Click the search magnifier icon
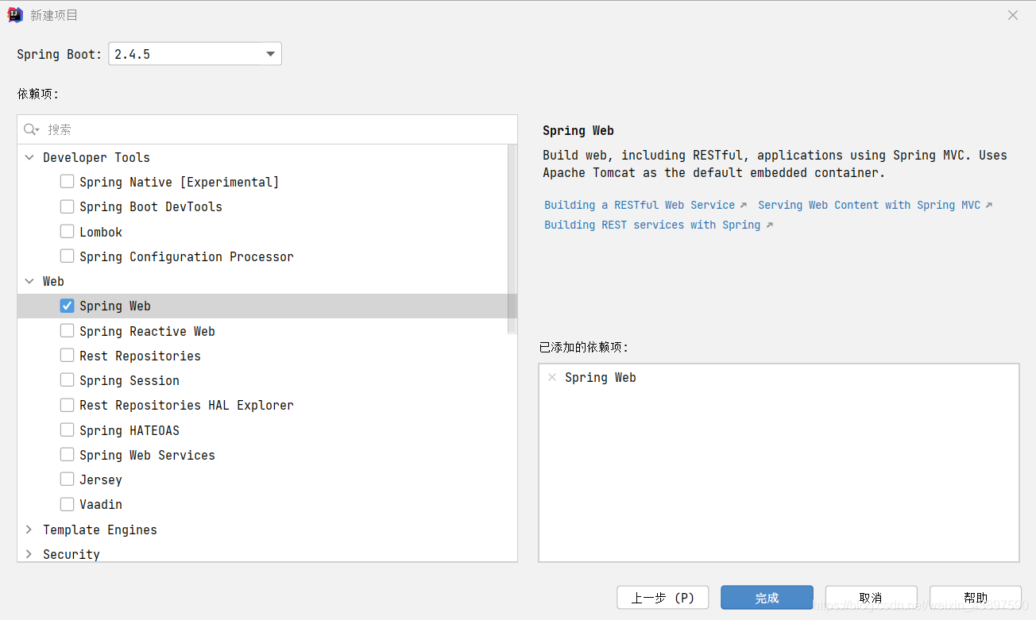The height and width of the screenshot is (620, 1036). click(x=31, y=129)
